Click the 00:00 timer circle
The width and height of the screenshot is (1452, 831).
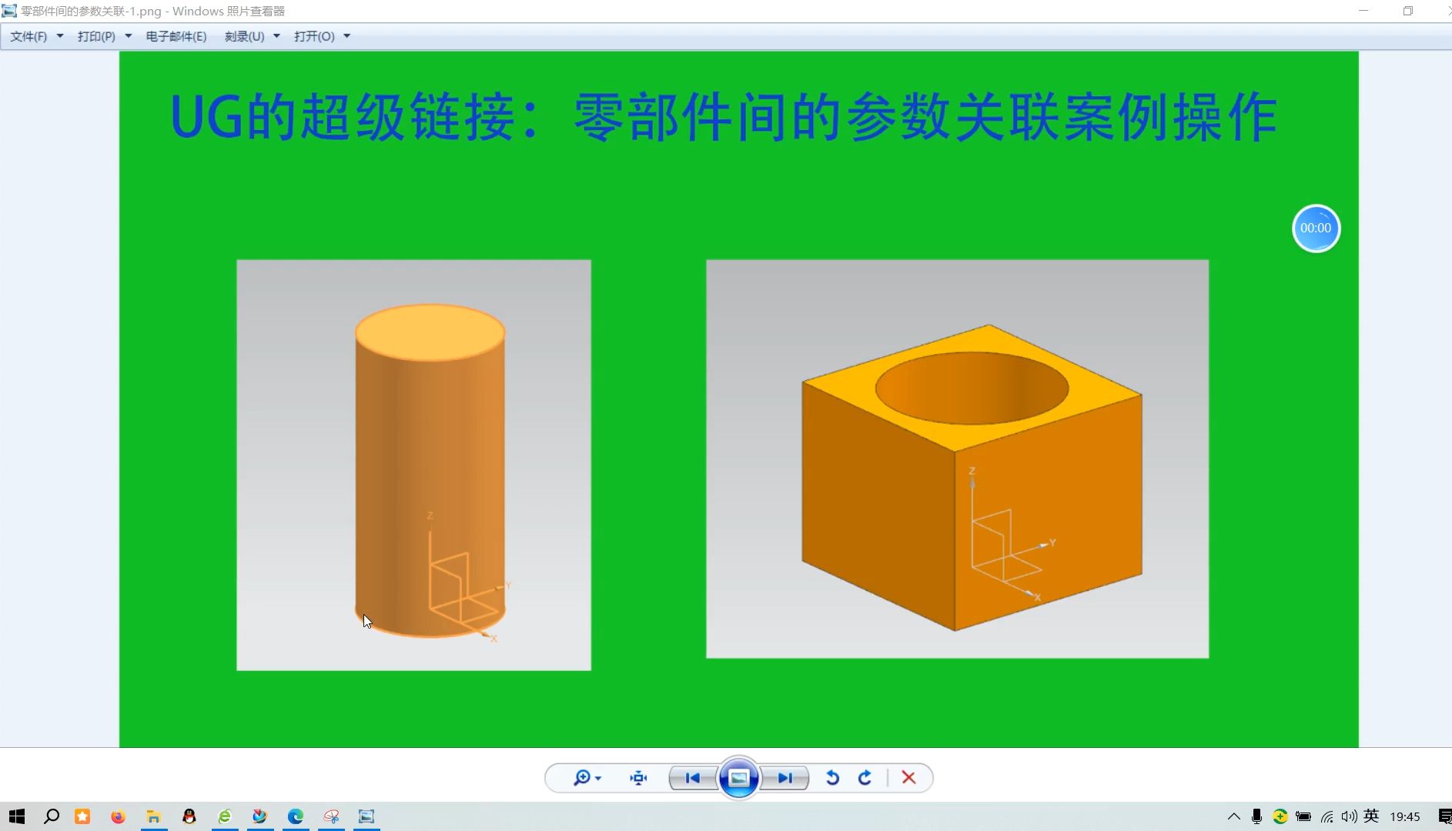point(1316,229)
